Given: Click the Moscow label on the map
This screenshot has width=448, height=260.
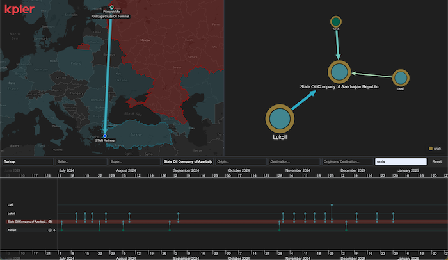Looking at the screenshot, I should [x=145, y=40].
